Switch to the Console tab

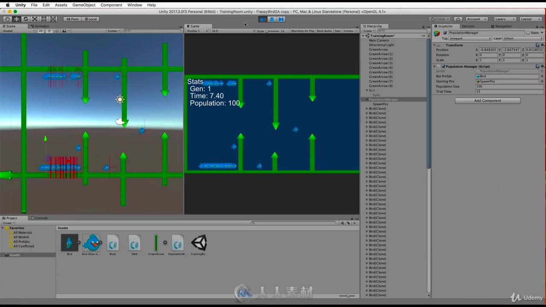[39, 218]
